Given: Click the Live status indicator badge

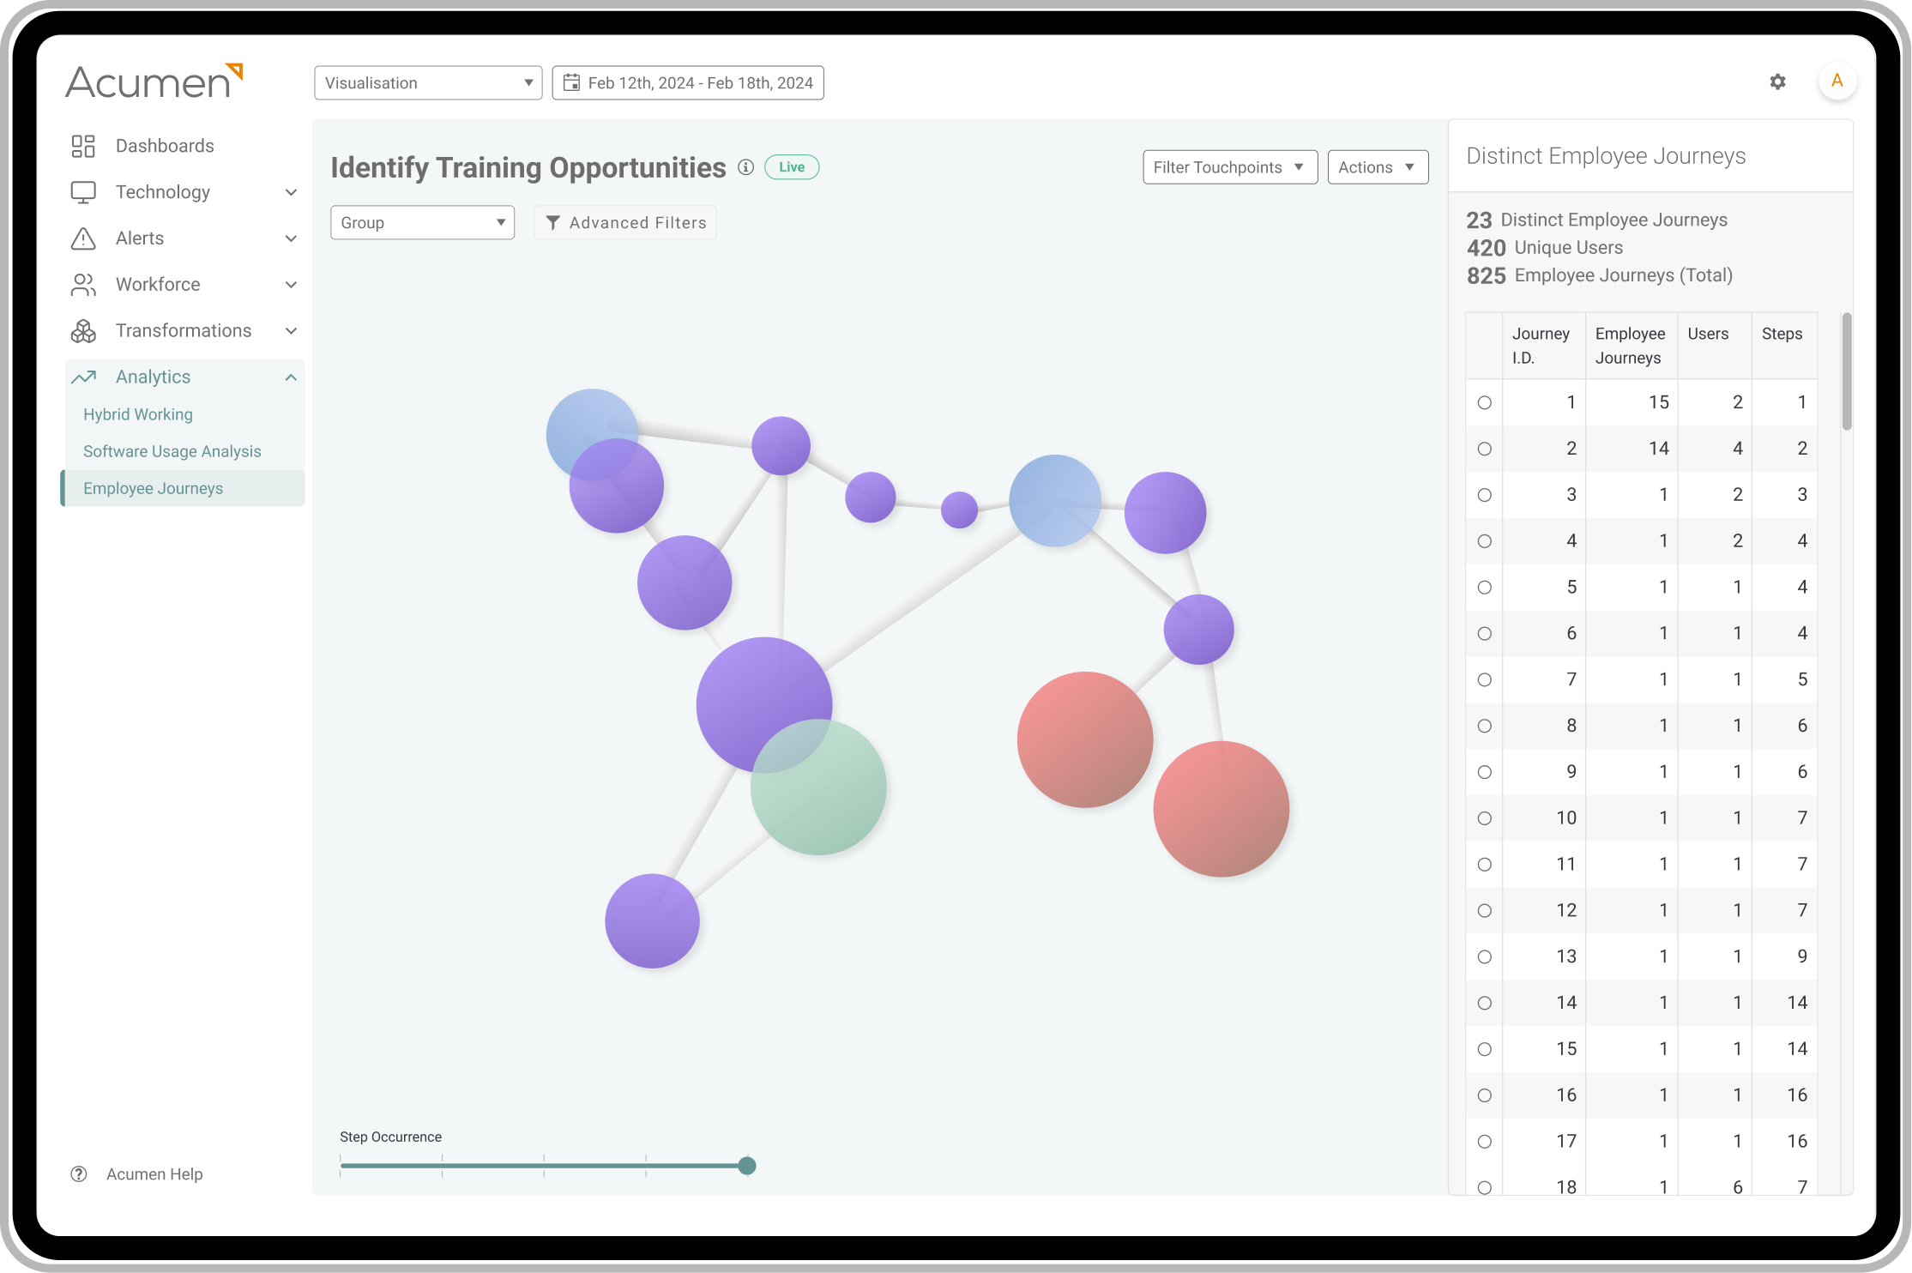Looking at the screenshot, I should pyautogui.click(x=791, y=166).
